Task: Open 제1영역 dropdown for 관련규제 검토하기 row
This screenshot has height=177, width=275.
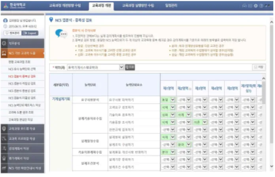Action: pyautogui.click(x=168, y=130)
